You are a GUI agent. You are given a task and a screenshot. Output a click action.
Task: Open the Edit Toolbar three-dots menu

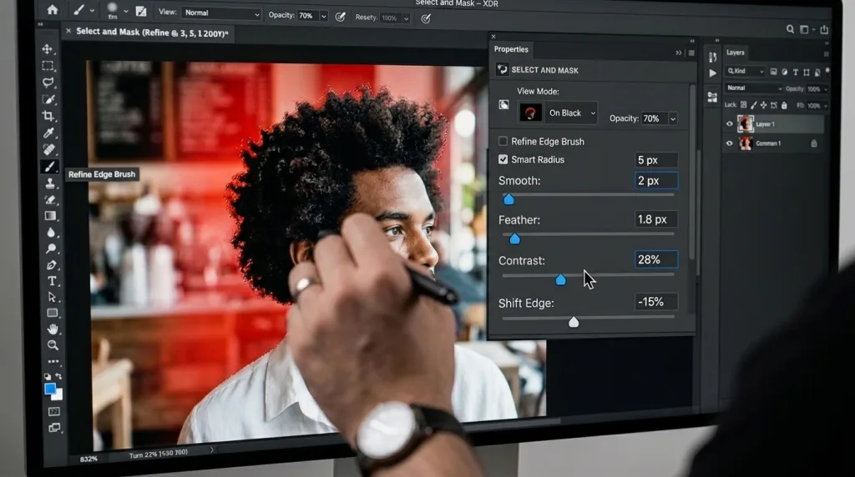pyautogui.click(x=53, y=361)
